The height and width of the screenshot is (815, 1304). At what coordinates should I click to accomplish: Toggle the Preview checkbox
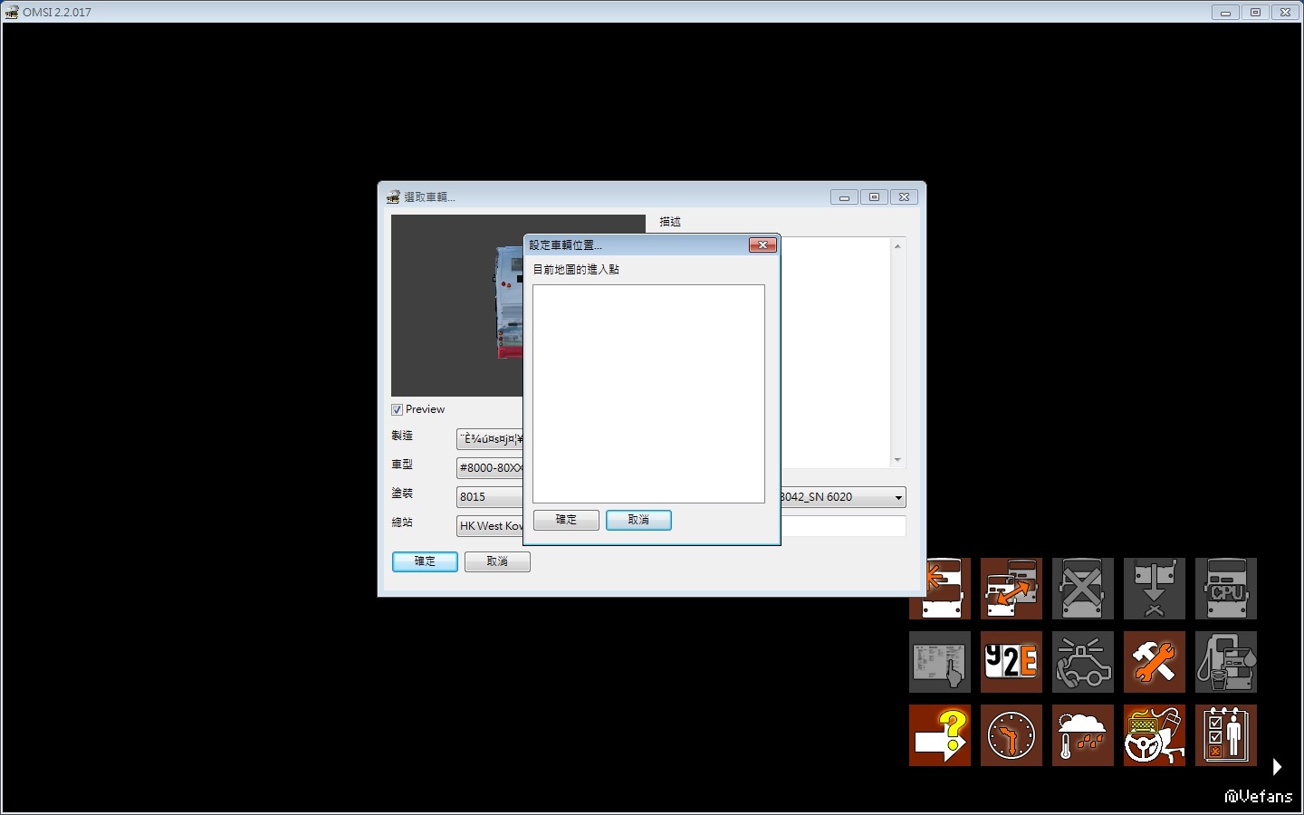(x=397, y=409)
